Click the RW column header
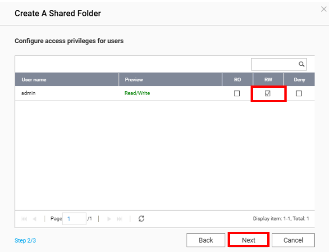Image resolution: width=329 pixels, height=252 pixels. [268, 80]
